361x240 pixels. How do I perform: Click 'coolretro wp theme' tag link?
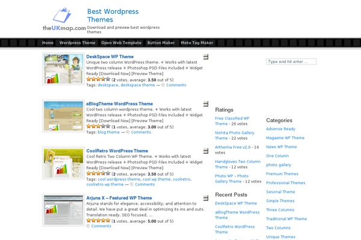(105, 184)
